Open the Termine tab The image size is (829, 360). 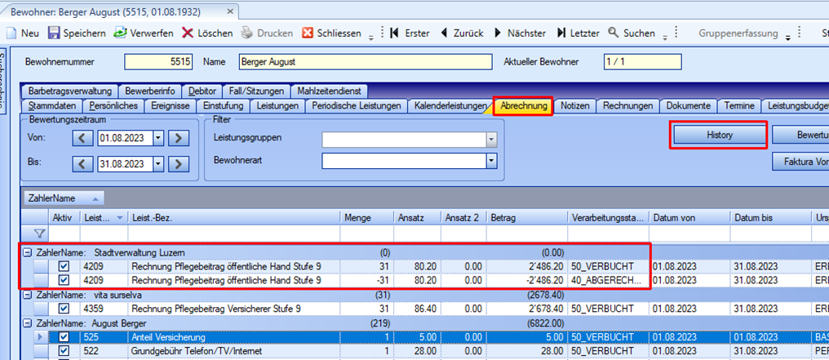738,106
